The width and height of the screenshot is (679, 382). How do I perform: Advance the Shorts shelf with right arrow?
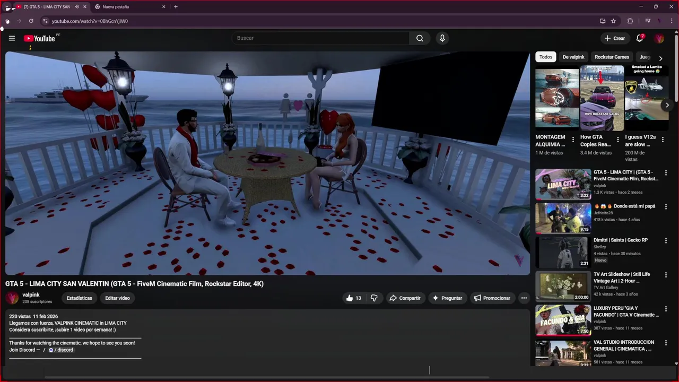pyautogui.click(x=667, y=105)
